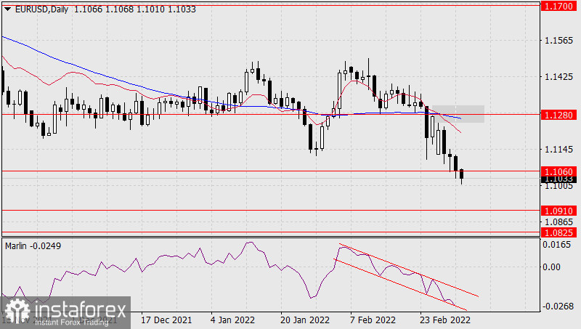Click the black 1.1033 current price tag
This screenshot has width=581, height=329.
[558, 179]
